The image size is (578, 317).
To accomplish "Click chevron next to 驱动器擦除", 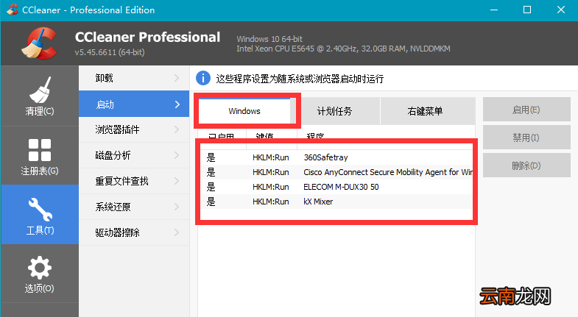I will tap(177, 232).
